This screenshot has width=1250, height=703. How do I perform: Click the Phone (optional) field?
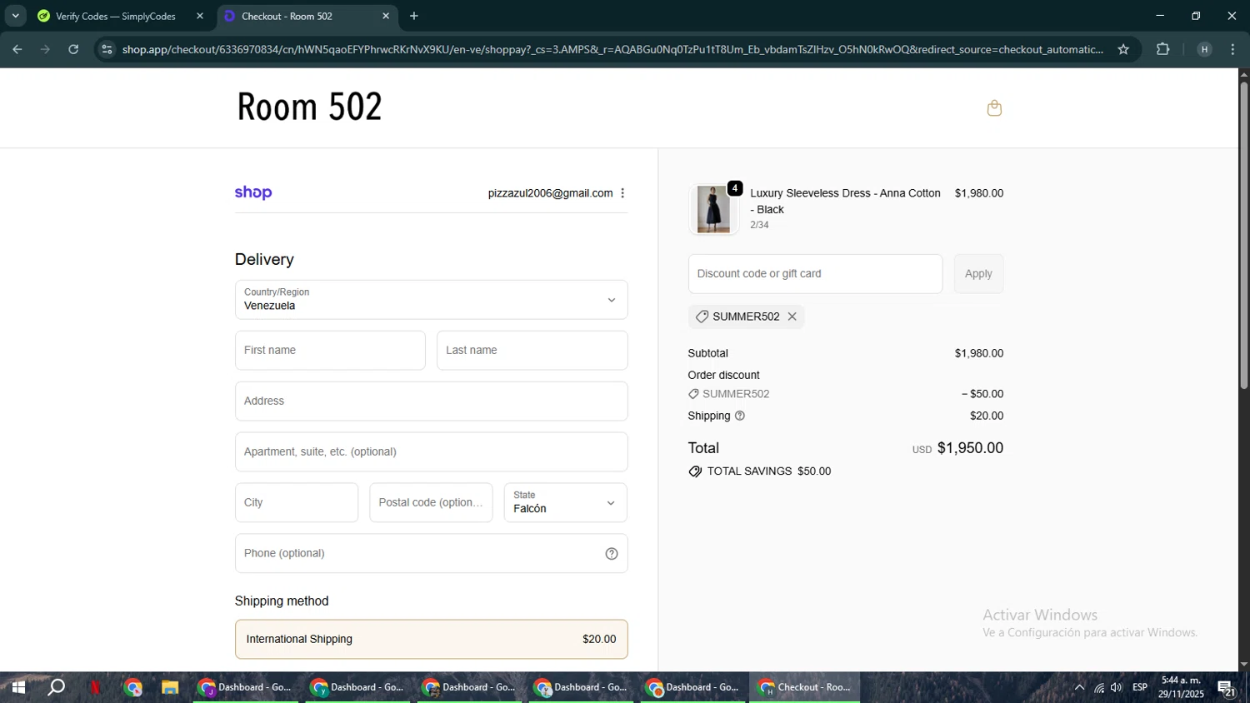[x=431, y=554]
